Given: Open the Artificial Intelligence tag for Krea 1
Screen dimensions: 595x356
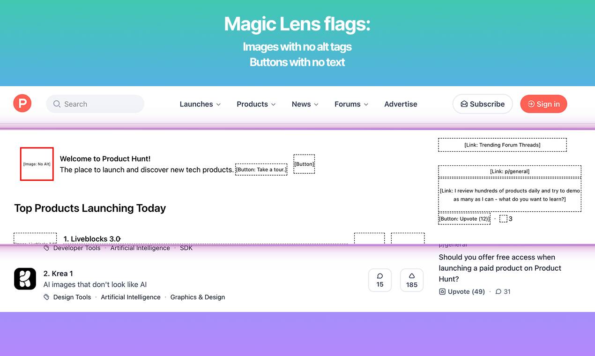Looking at the screenshot, I should [131, 297].
